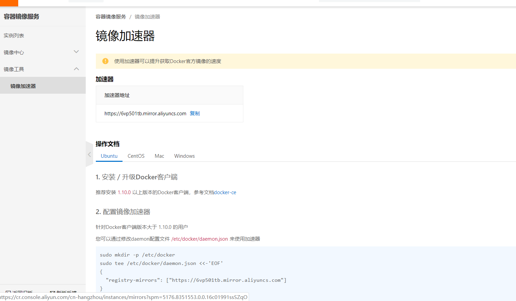
Task: Collapse the sidebar using the arrow handle
Action: [x=89, y=154]
